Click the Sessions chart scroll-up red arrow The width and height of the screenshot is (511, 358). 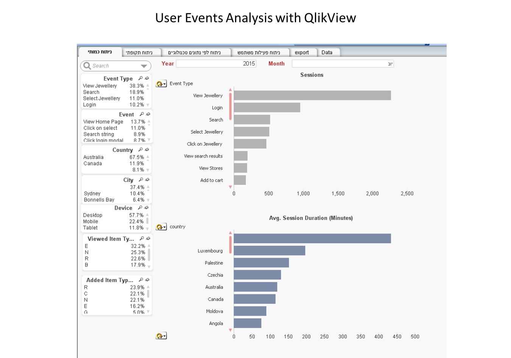(230, 89)
